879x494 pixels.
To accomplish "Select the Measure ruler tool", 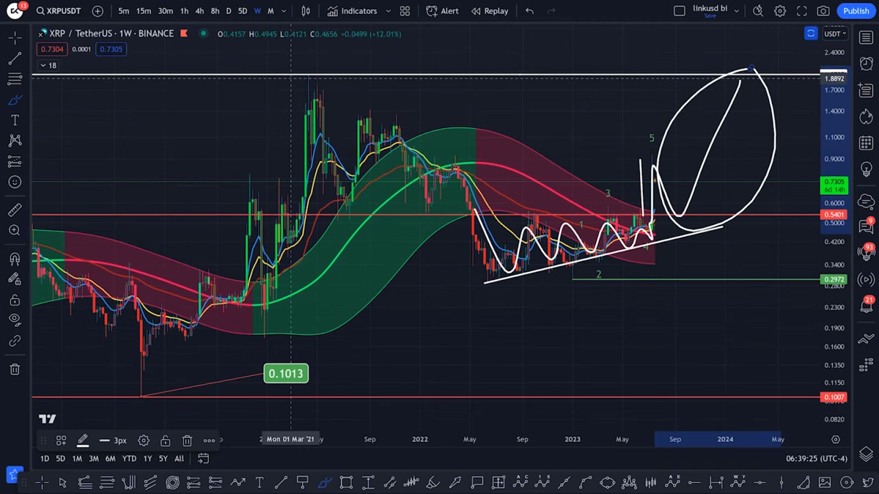I will point(14,209).
